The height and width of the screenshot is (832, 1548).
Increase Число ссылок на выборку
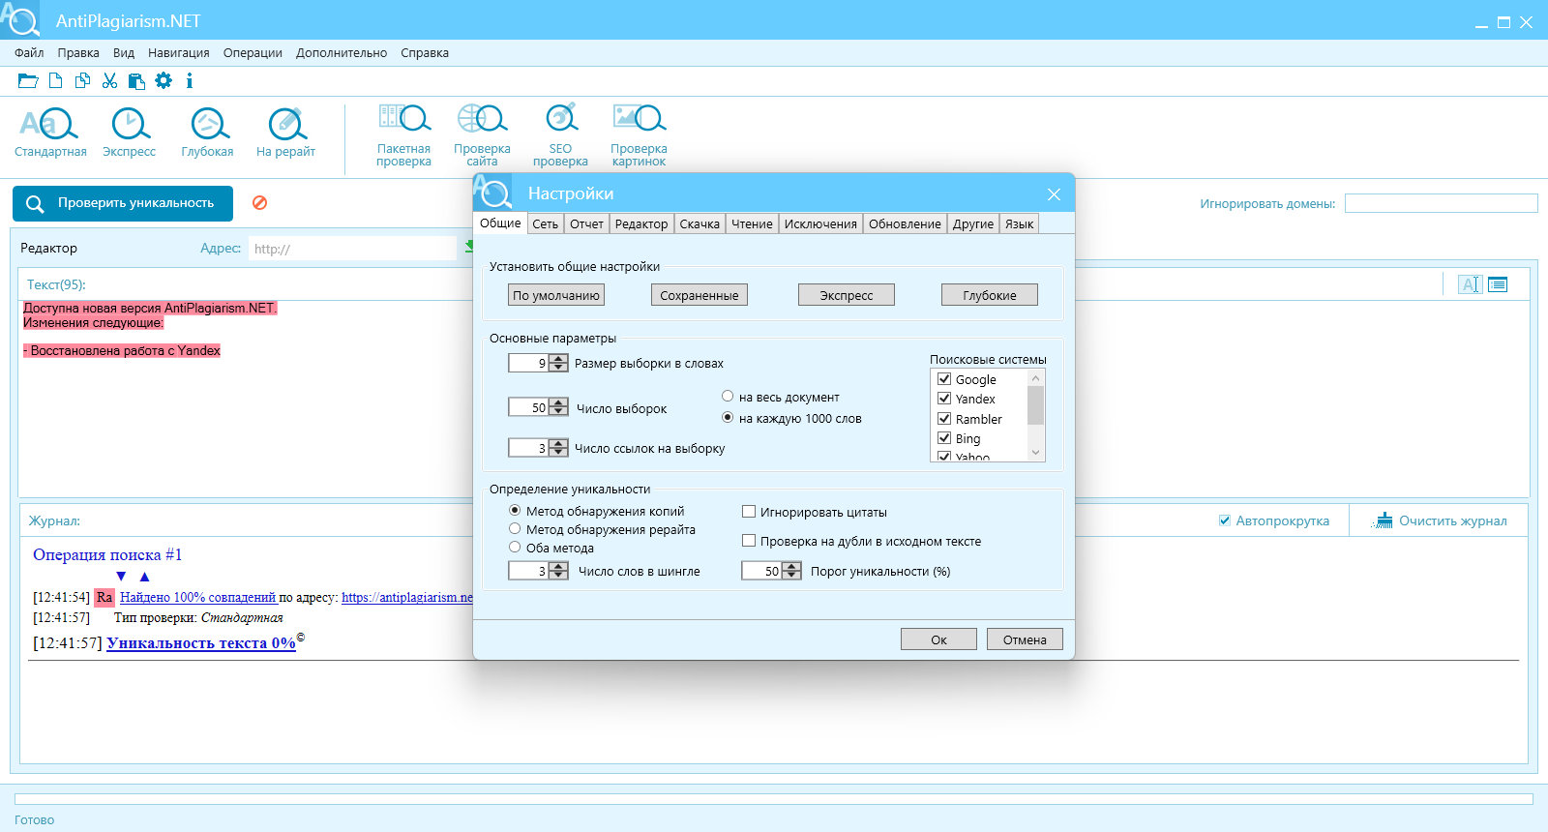(558, 443)
